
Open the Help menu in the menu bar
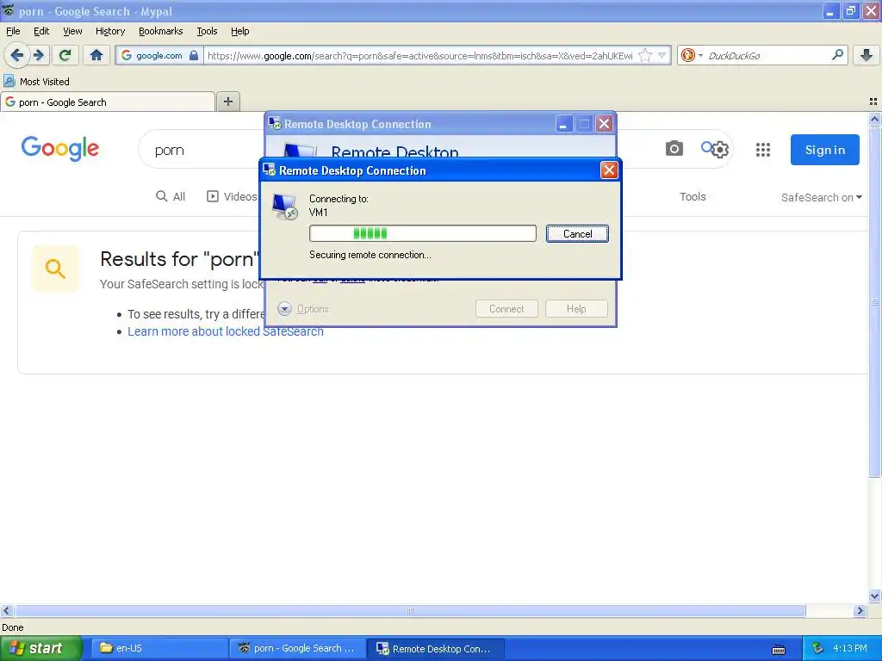coord(239,31)
